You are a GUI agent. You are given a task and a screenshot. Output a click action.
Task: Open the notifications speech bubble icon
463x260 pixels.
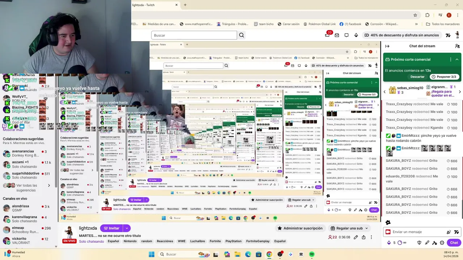point(347,35)
